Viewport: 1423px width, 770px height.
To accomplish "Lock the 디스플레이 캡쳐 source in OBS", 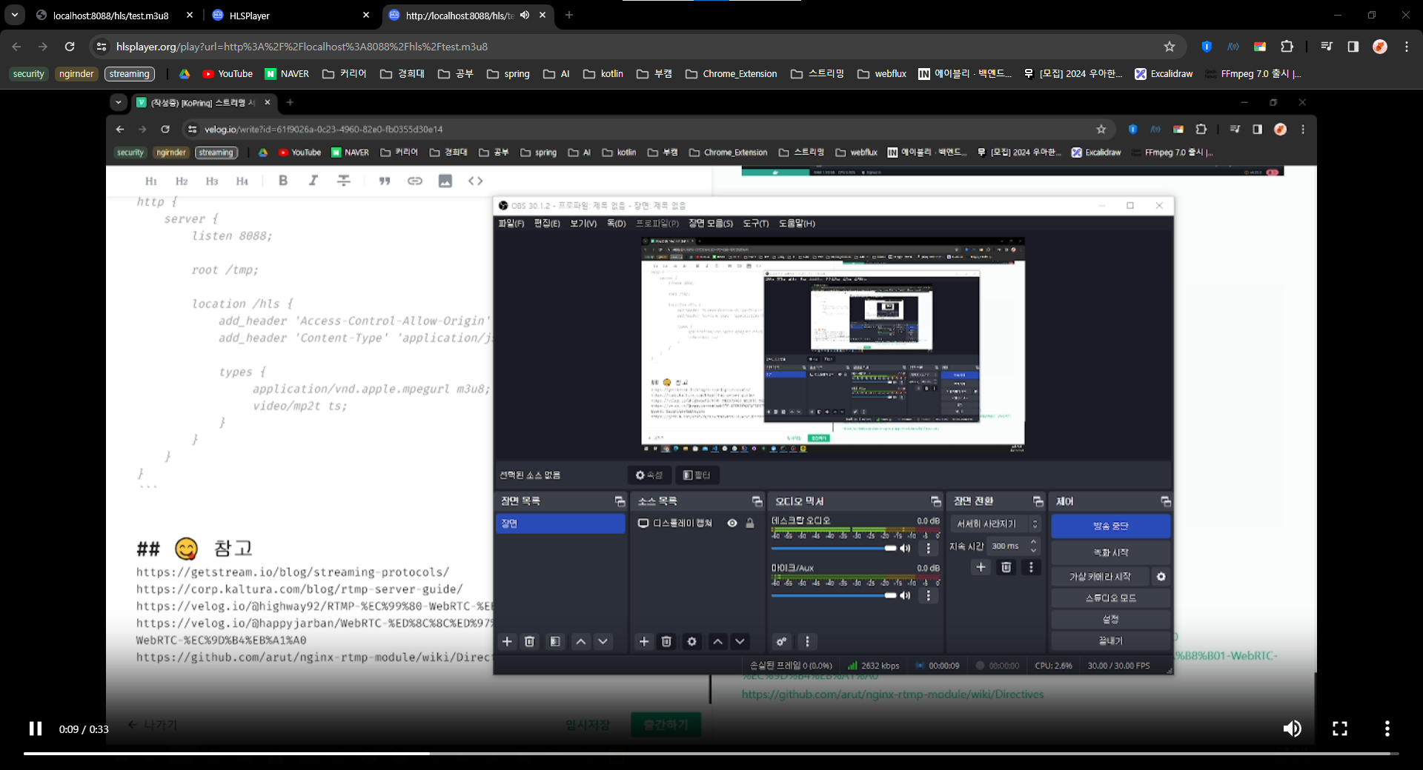I will click(750, 523).
